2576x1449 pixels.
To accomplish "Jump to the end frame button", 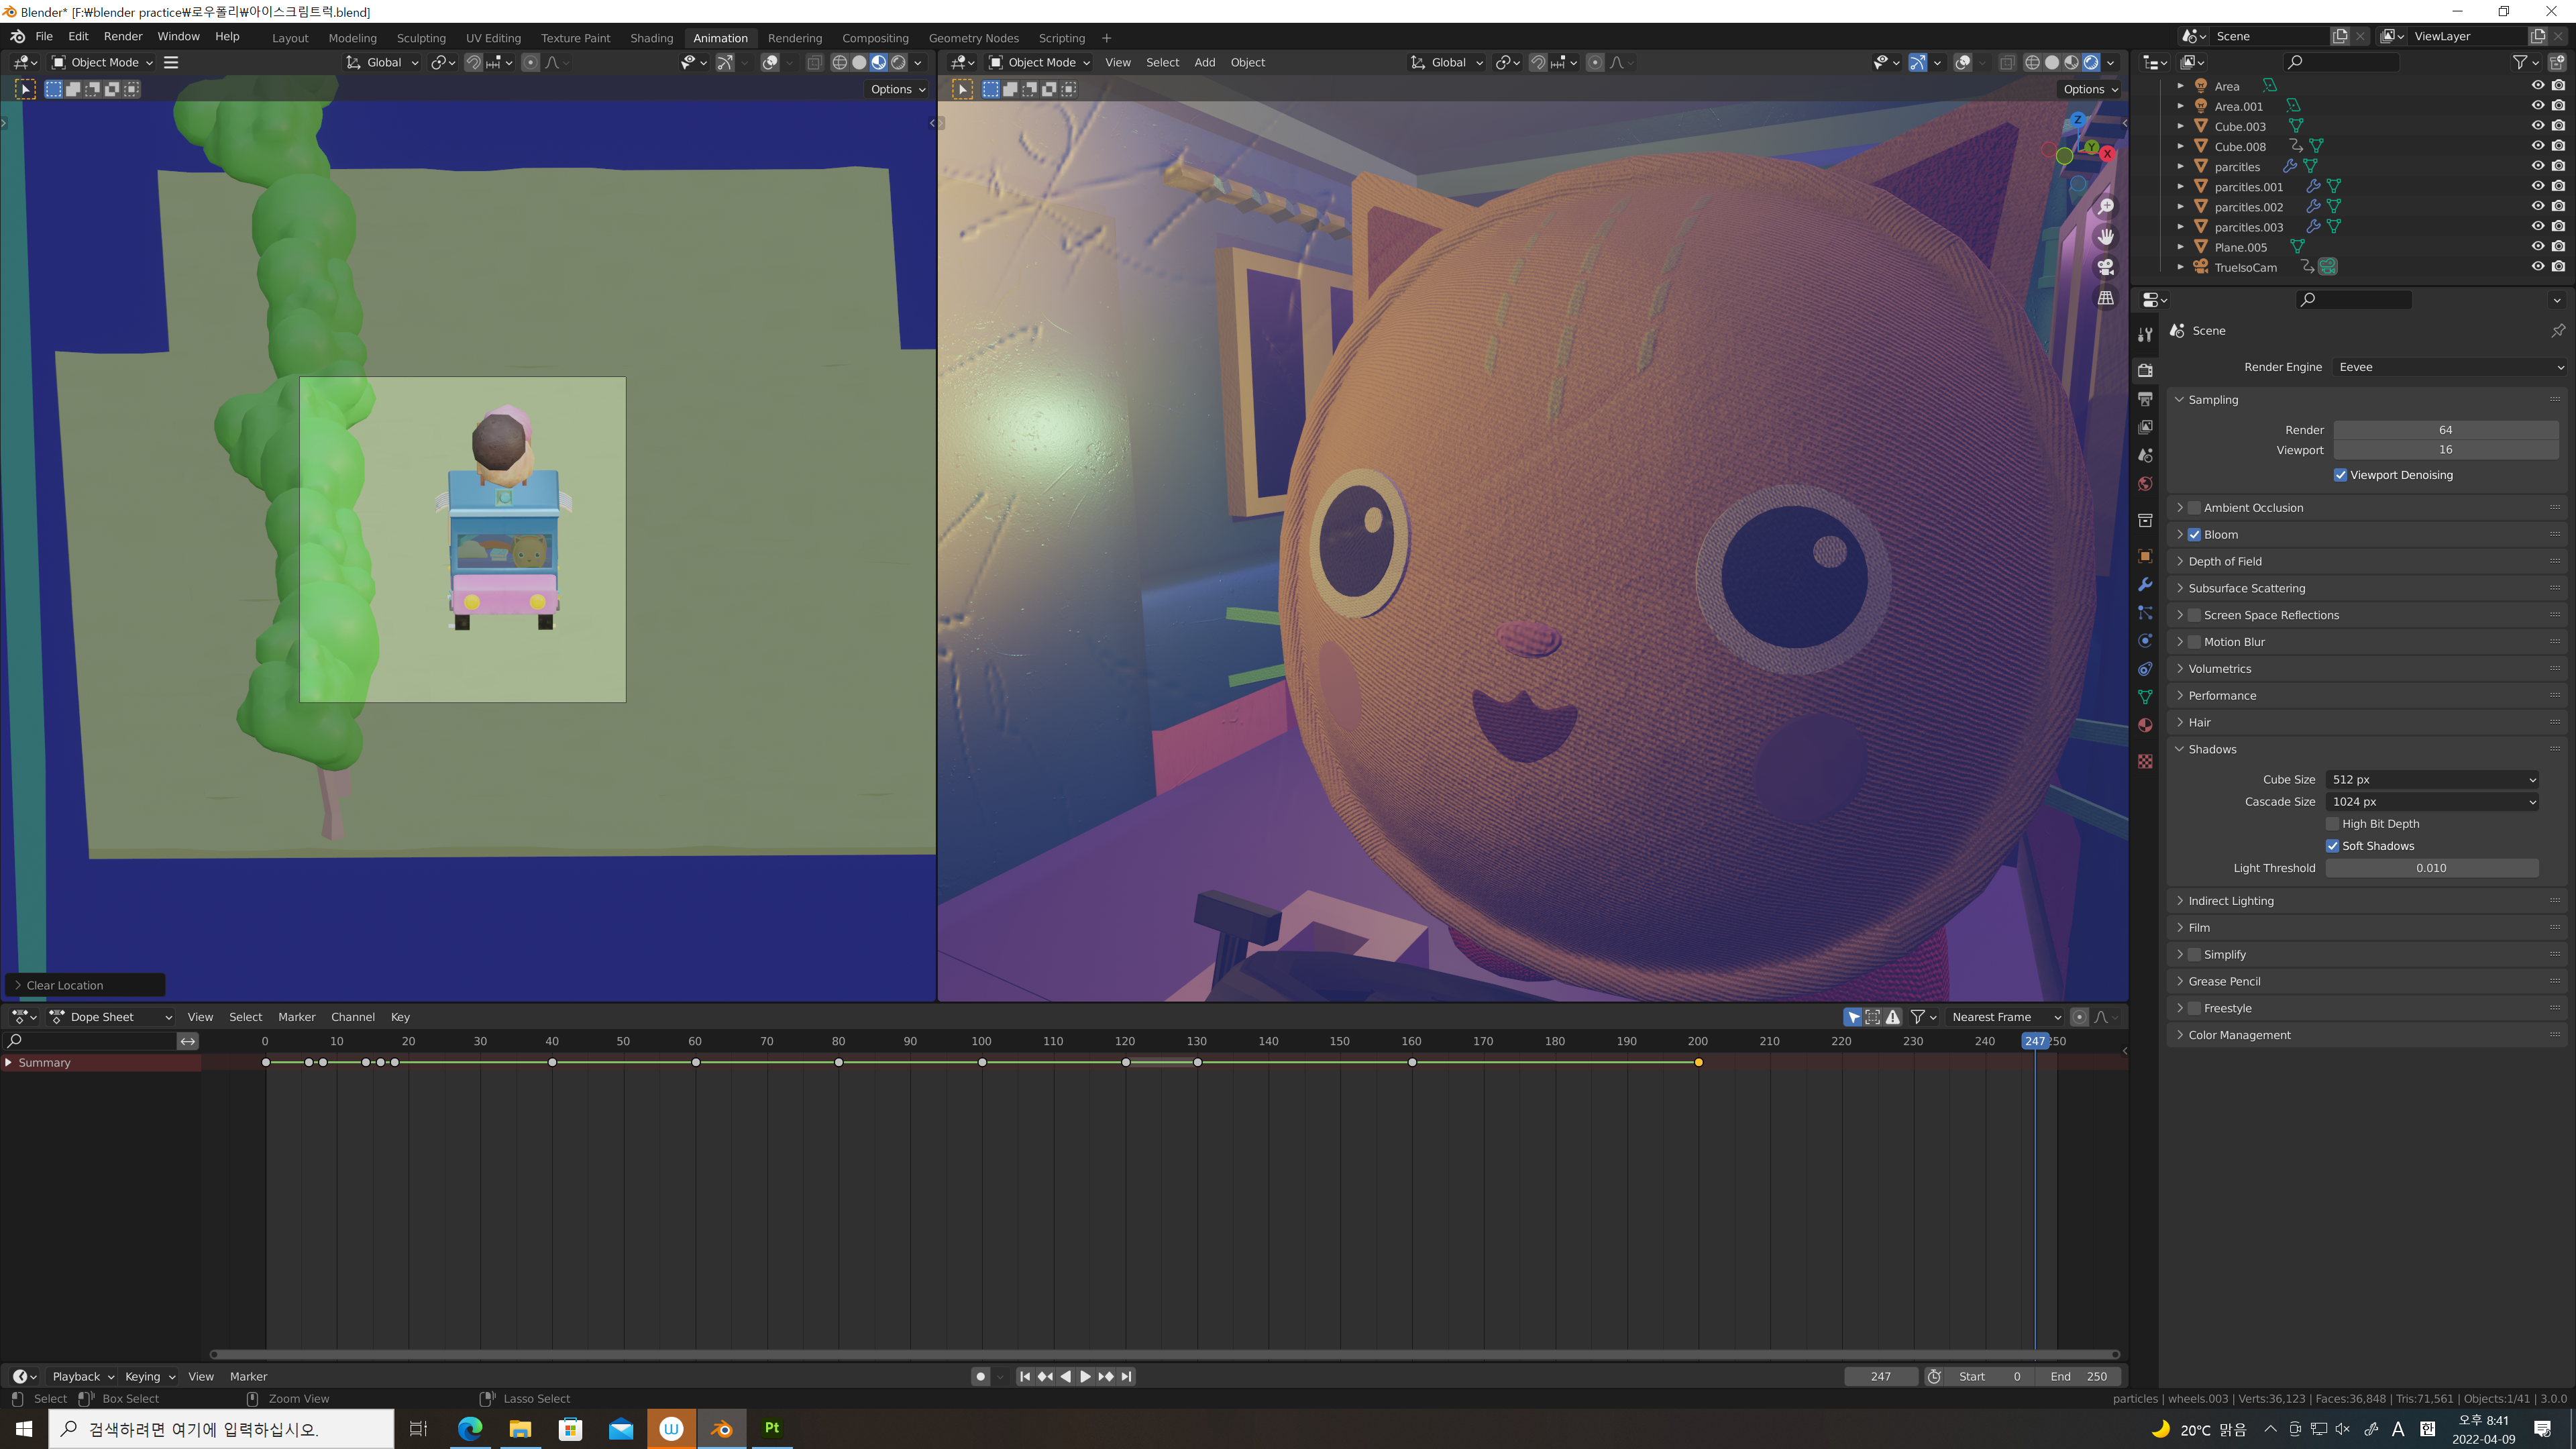I will 1127,1376.
